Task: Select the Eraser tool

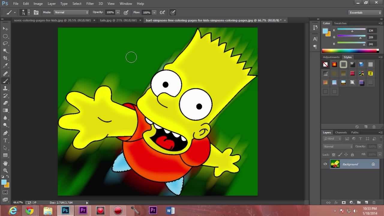Action: [5, 103]
